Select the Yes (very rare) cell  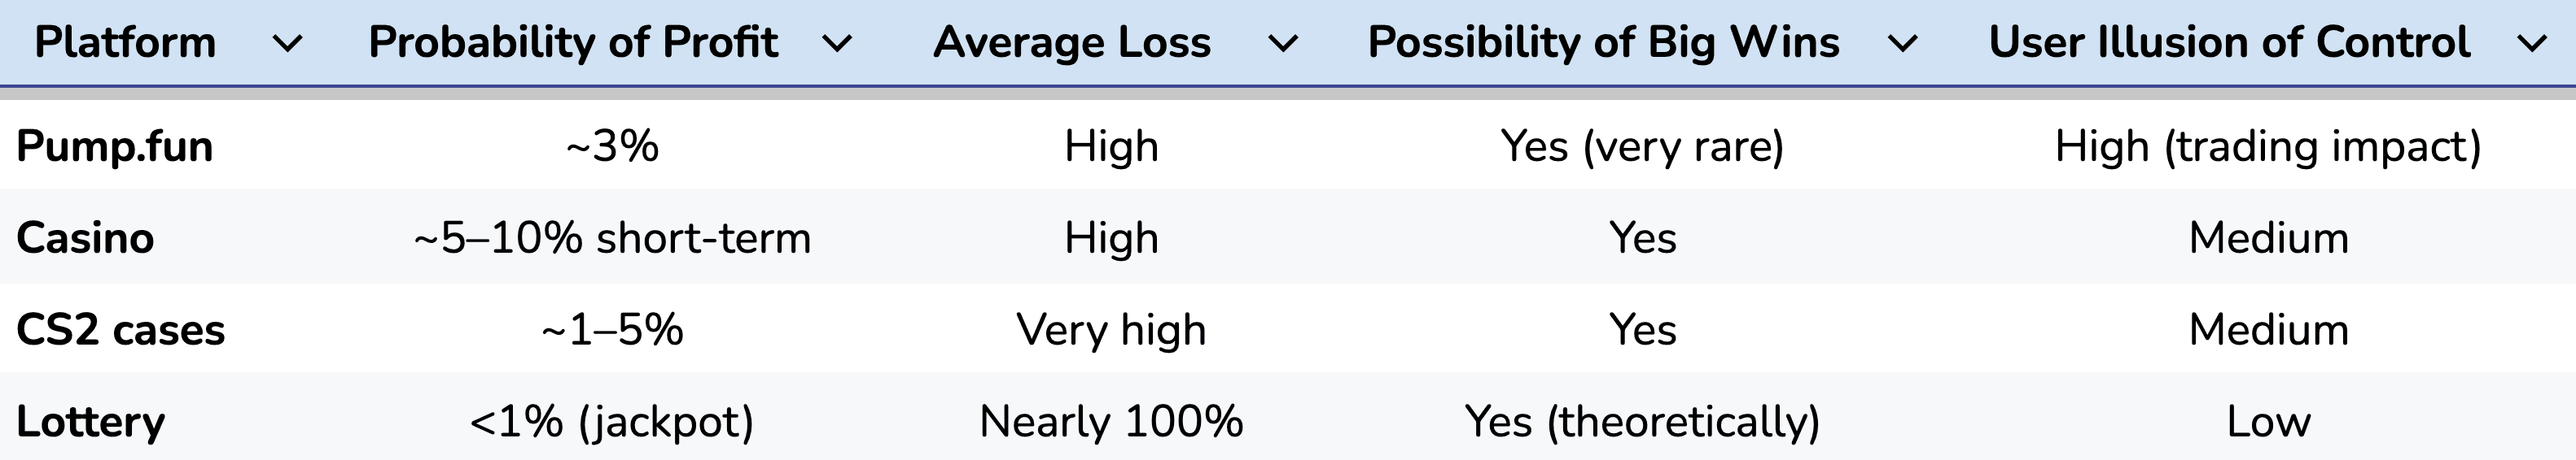click(1642, 146)
